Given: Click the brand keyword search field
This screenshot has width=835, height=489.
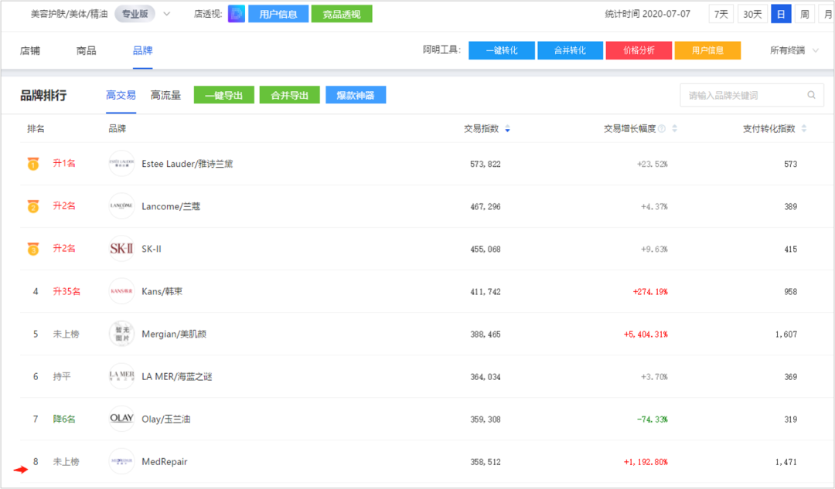Looking at the screenshot, I should (742, 95).
